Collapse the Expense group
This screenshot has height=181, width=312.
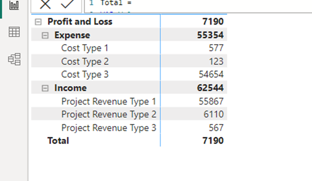tap(45, 35)
